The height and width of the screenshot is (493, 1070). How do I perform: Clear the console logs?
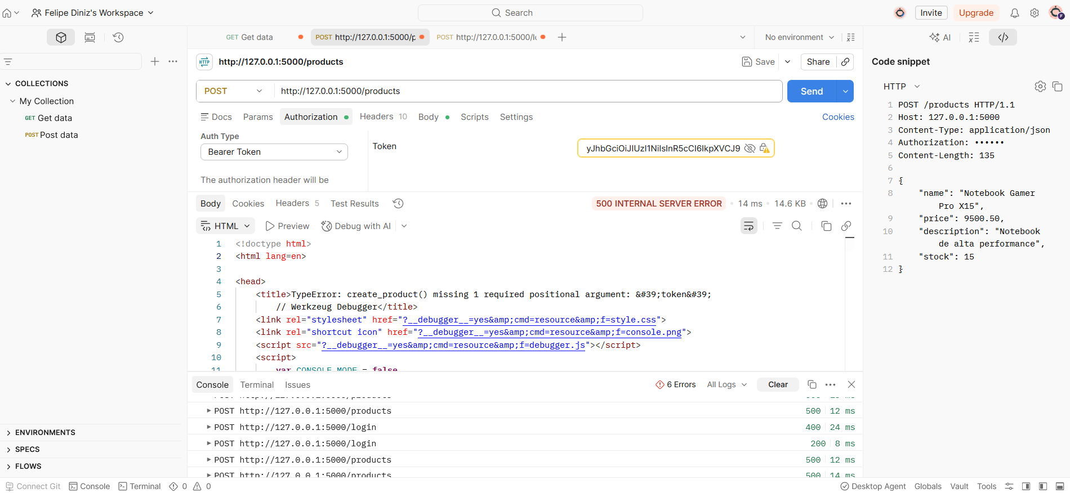pos(778,384)
